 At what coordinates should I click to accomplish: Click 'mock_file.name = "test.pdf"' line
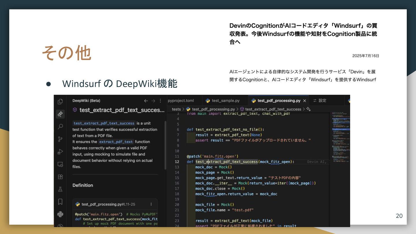224,210
